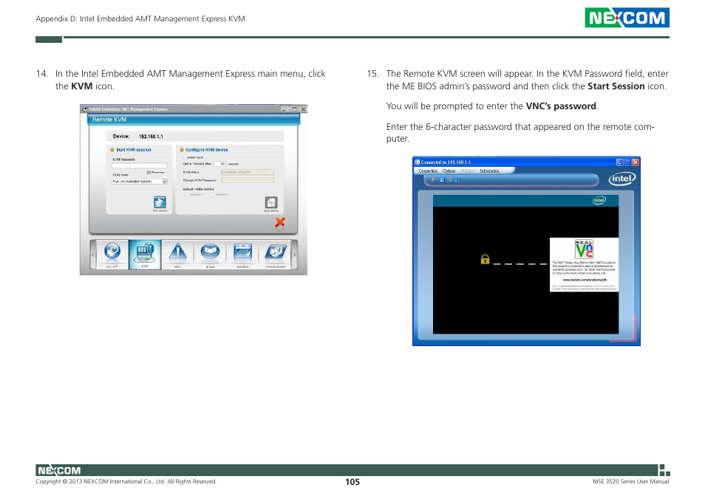The width and height of the screenshot is (705, 496).
Task: Click the on/off power icon in AMT toolbar
Action: tap(112, 252)
